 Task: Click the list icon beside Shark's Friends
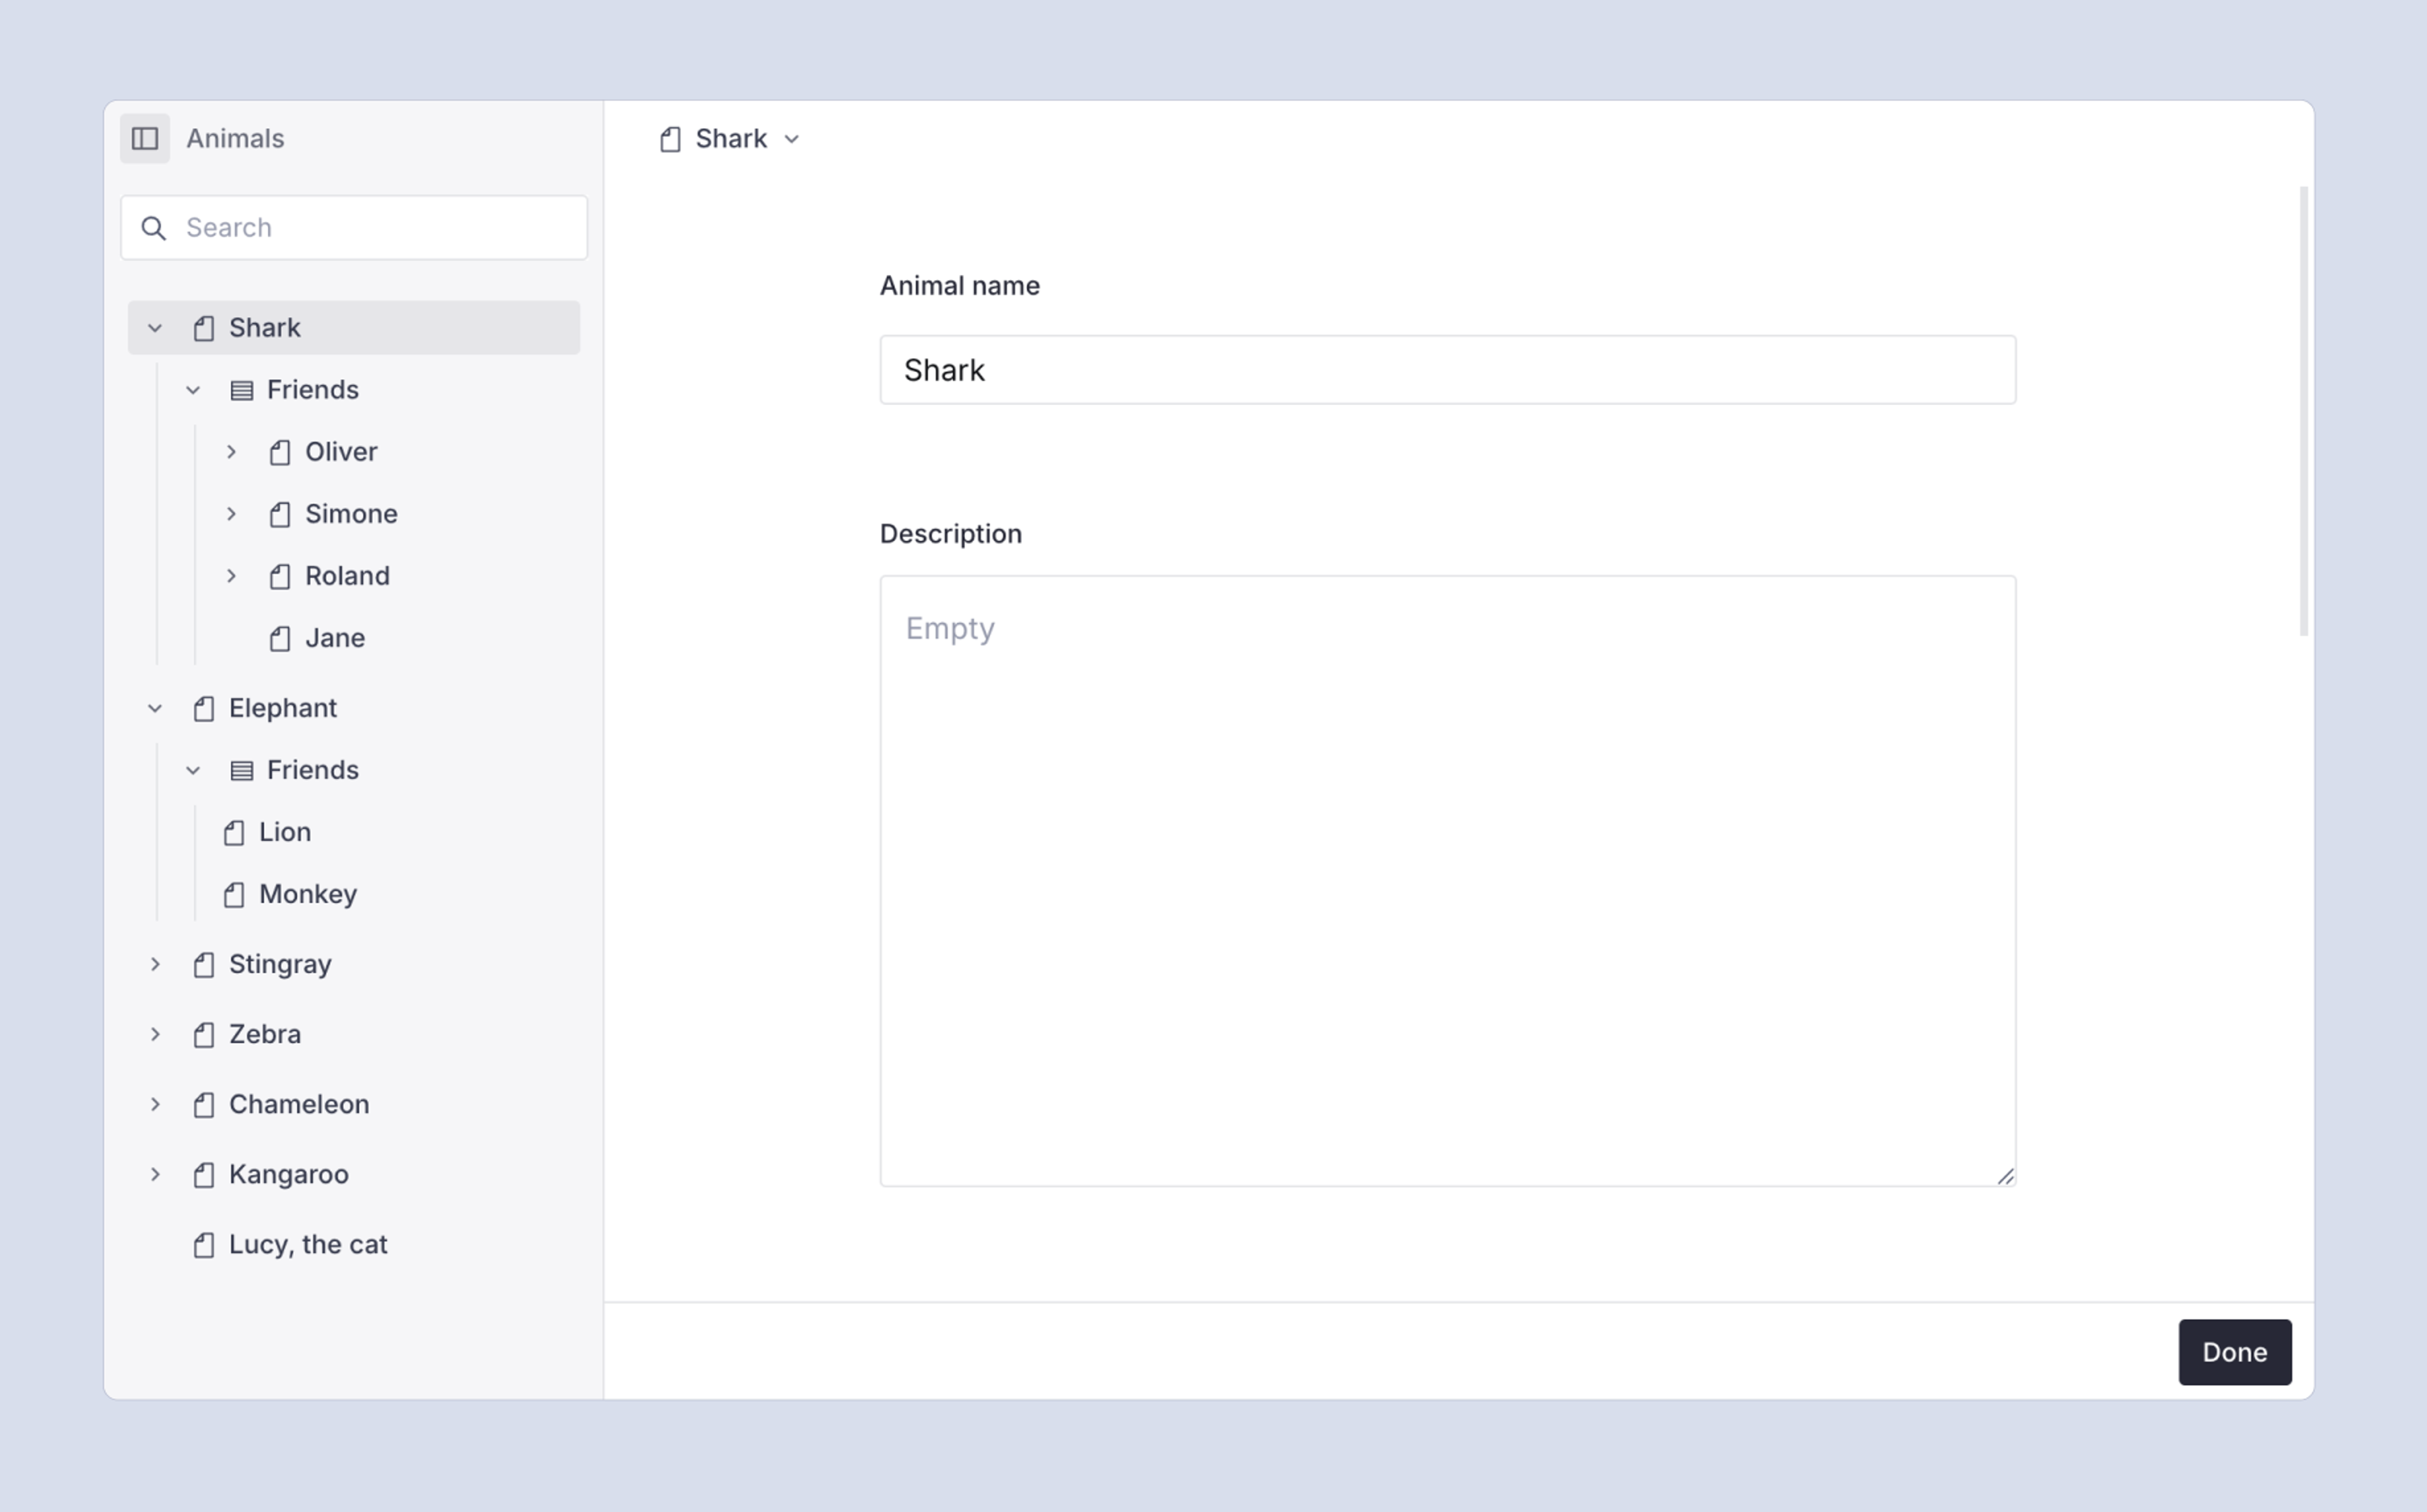pyautogui.click(x=241, y=390)
